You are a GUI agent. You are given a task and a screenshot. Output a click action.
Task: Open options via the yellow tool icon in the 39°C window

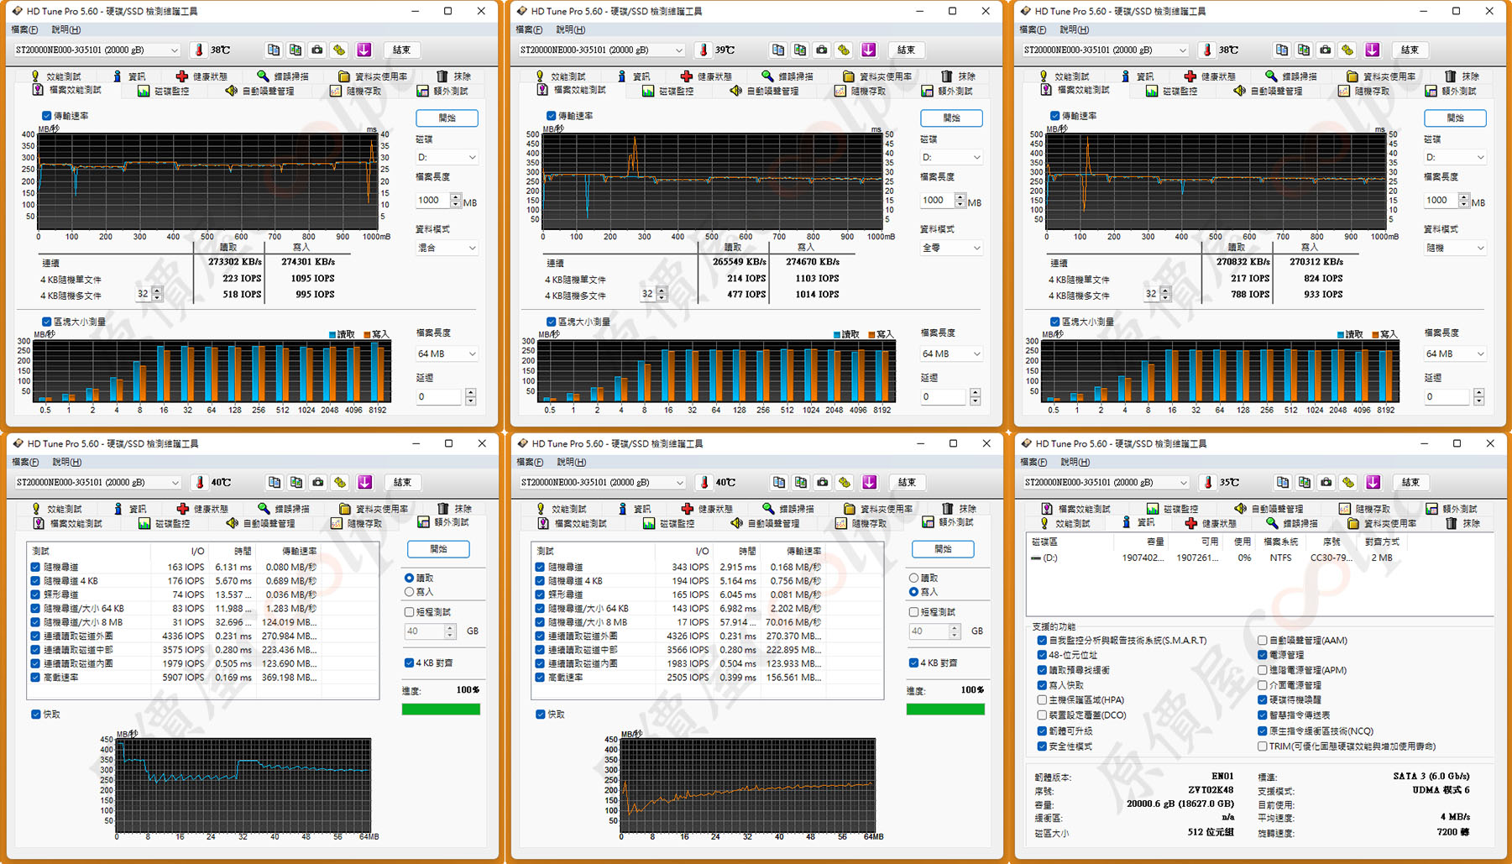coord(844,50)
